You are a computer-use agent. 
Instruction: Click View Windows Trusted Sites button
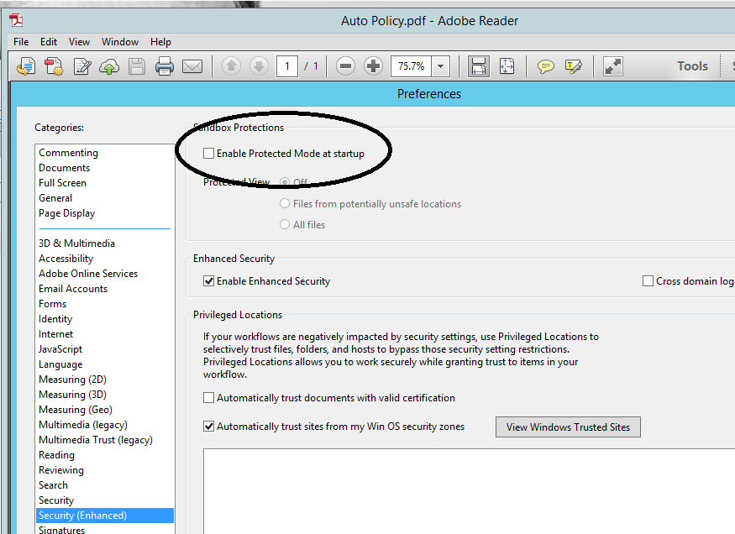(568, 427)
